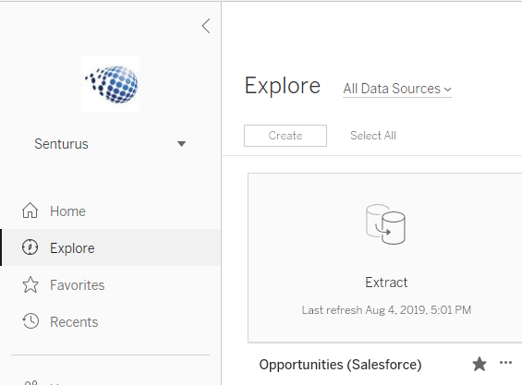The height and width of the screenshot is (385, 522).
Task: Collapse the left navigation sidebar
Action: pos(206,26)
